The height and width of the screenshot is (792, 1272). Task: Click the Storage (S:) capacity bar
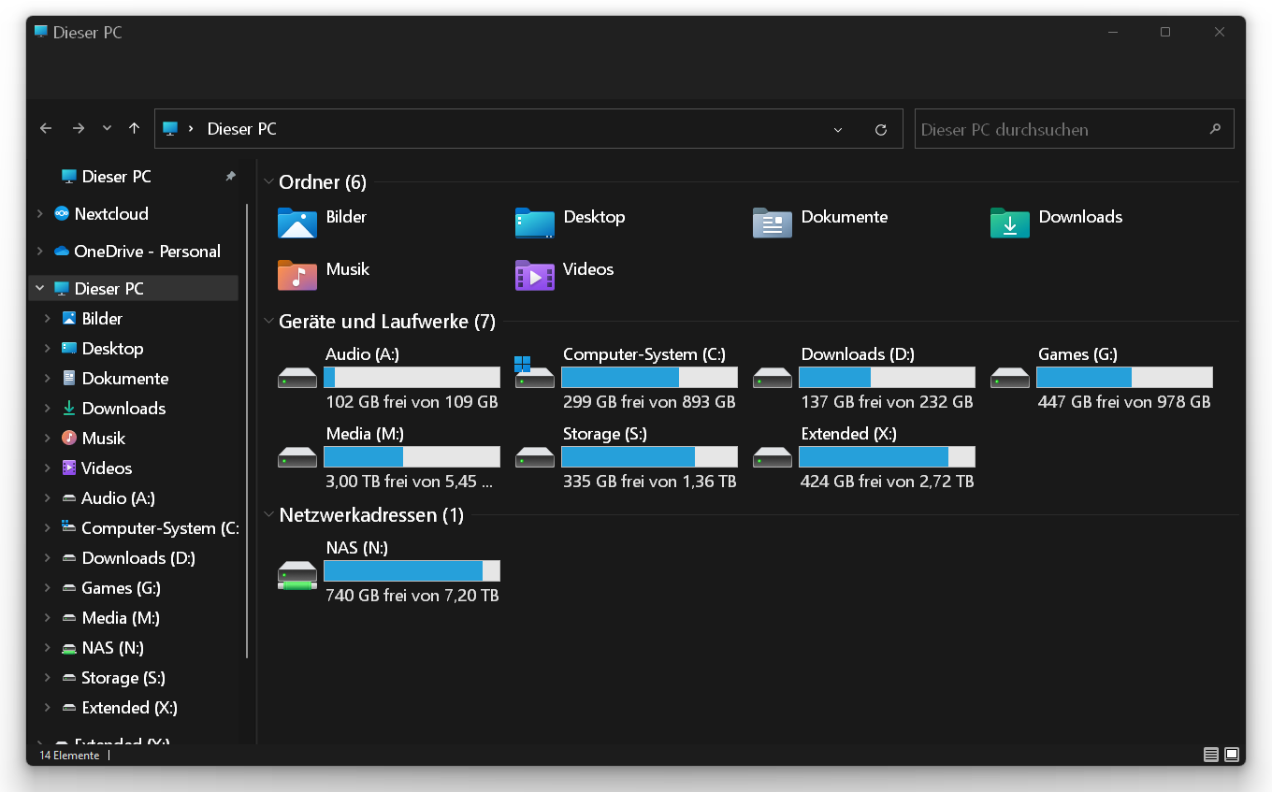pos(649,457)
